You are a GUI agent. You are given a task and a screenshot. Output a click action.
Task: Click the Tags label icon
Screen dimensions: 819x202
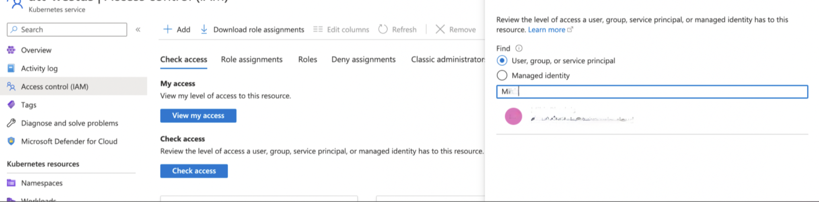11,105
